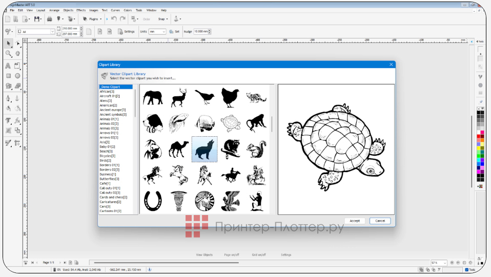Pick the rectangle shape tool
This screenshot has width=491, height=277.
coord(8,76)
